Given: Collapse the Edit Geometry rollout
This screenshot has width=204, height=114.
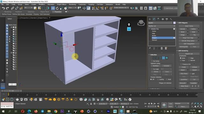Looking at the screenshot, I should tap(177, 51).
